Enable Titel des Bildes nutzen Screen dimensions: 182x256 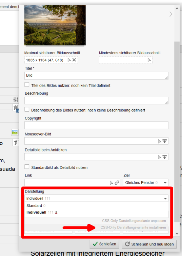27,85
